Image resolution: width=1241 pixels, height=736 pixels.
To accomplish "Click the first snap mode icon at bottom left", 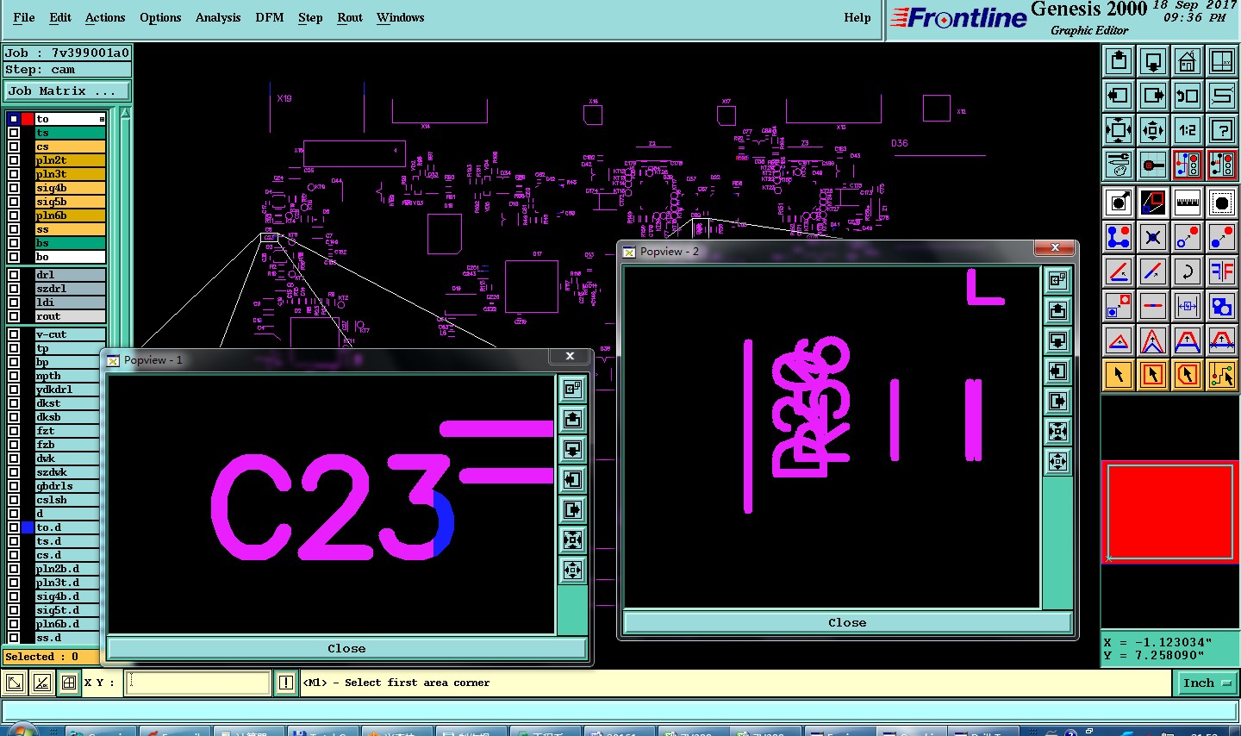I will click(x=15, y=683).
